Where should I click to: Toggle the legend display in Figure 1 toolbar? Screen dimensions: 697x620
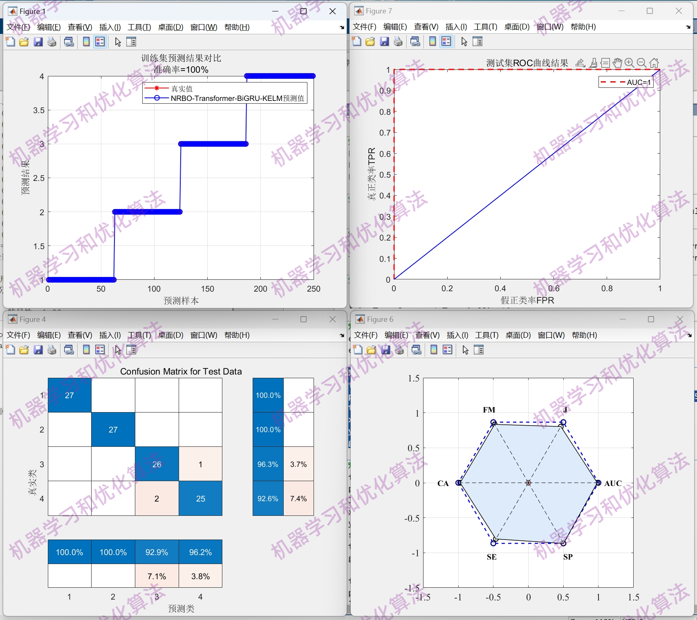[x=100, y=41]
